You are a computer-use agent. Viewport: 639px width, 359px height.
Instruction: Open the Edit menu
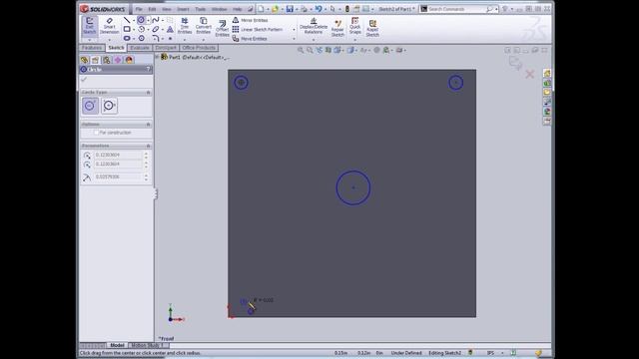click(x=152, y=9)
